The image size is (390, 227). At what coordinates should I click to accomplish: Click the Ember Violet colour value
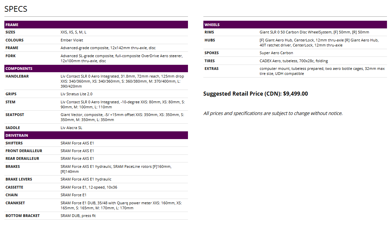(72, 40)
